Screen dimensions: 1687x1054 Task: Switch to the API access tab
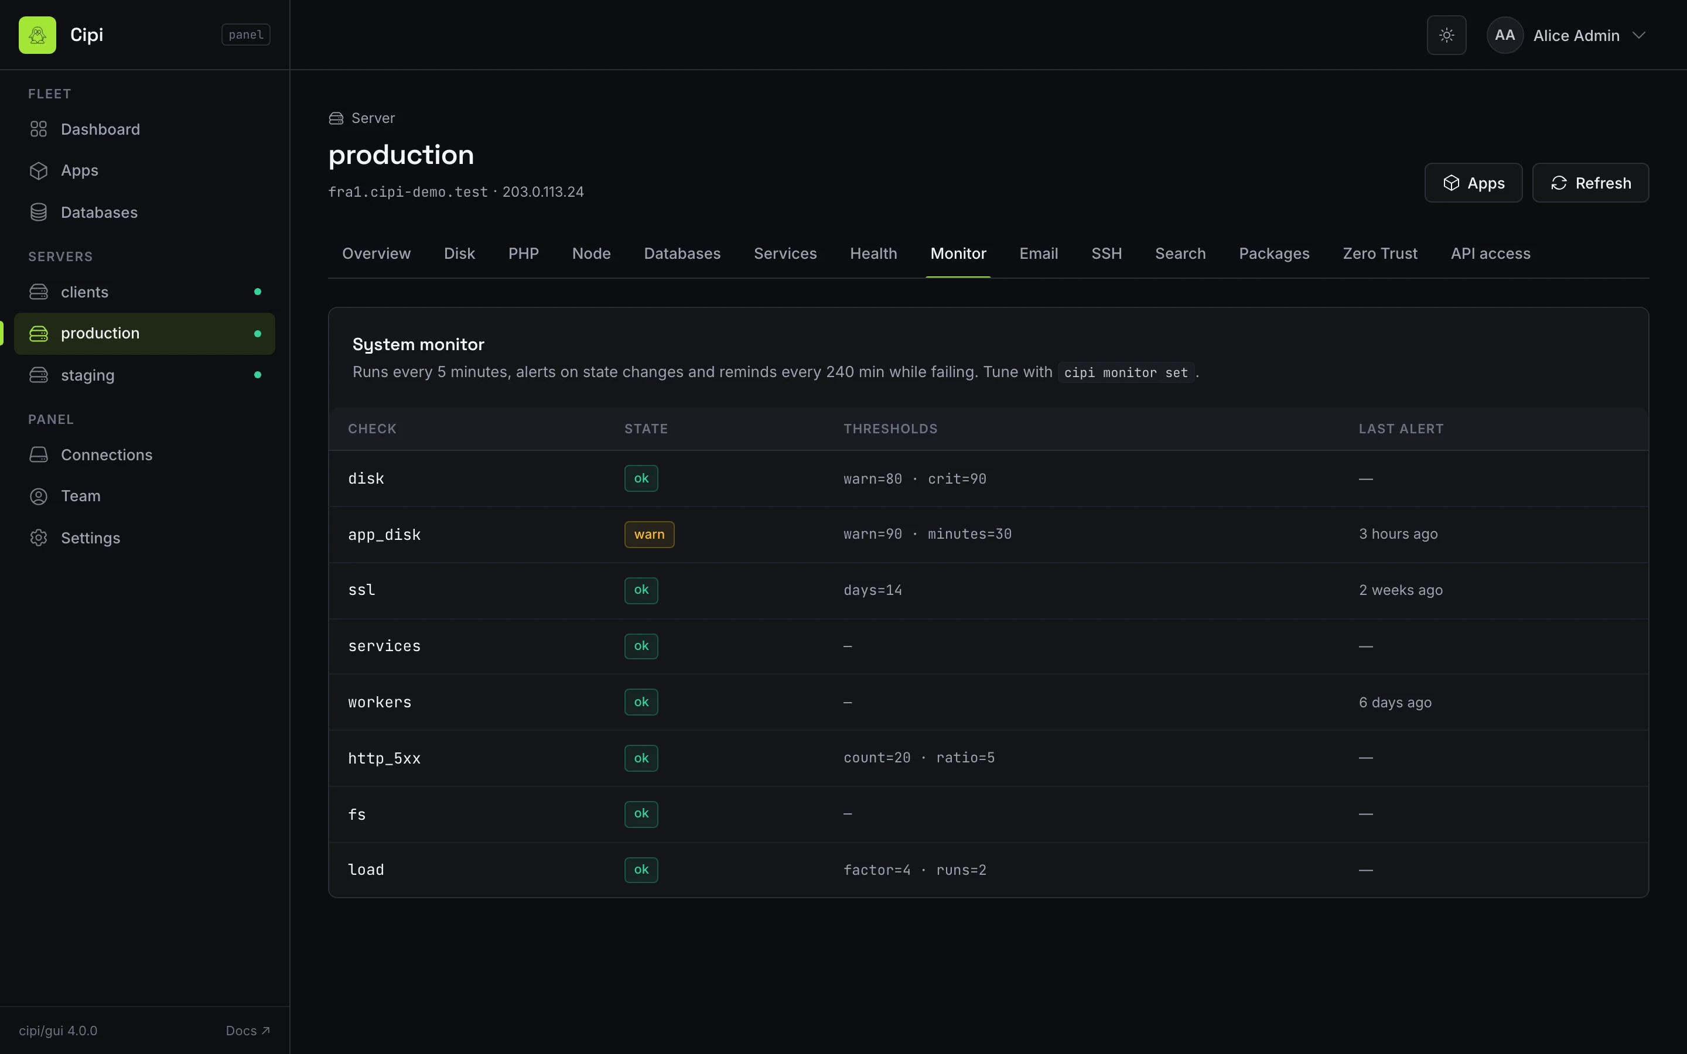point(1490,254)
